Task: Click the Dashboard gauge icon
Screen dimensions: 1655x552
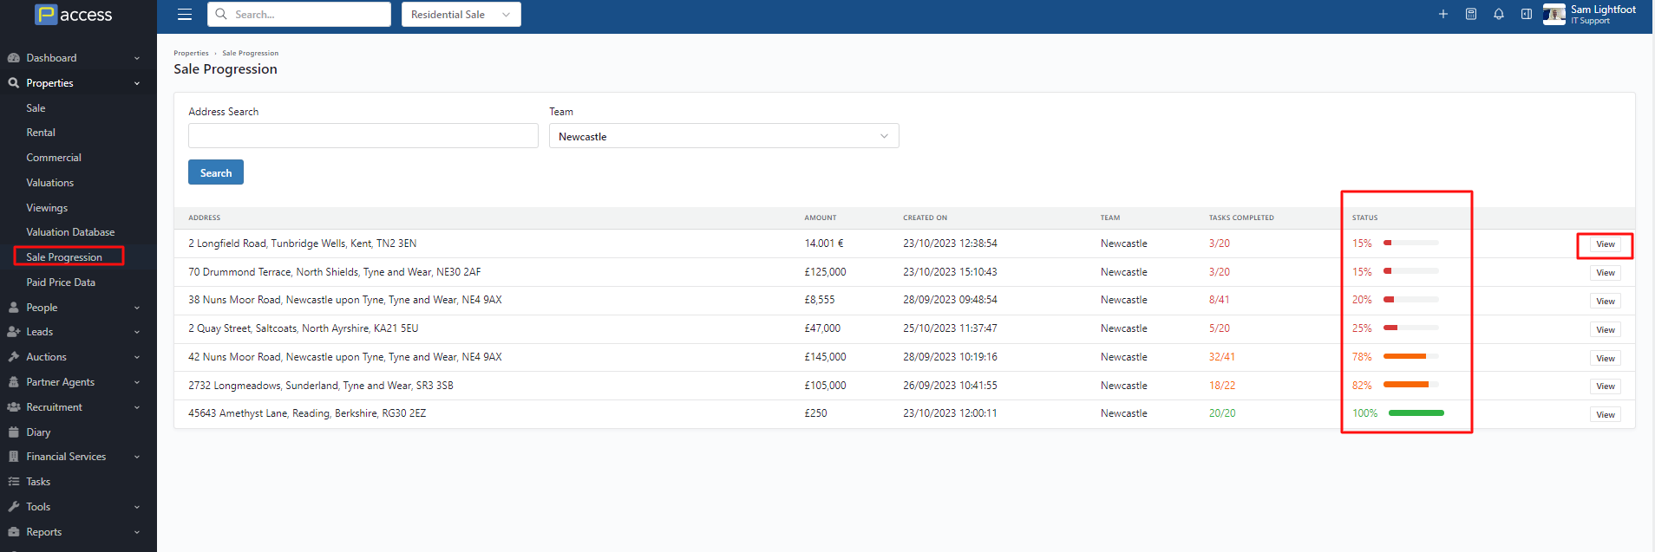Action: coord(14,58)
